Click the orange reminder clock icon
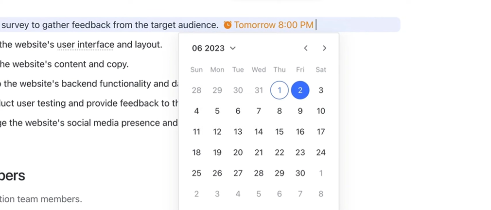The image size is (491, 210). coord(228,25)
